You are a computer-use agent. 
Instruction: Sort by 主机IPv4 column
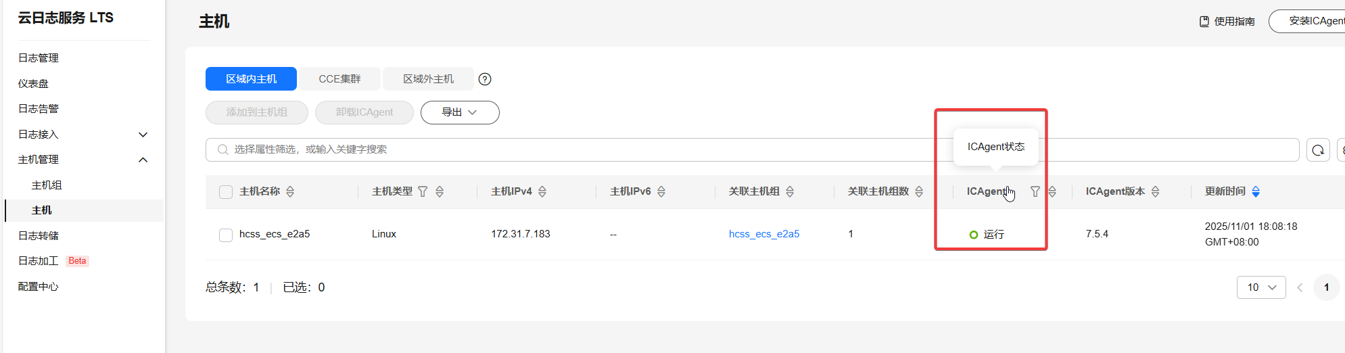click(x=542, y=192)
